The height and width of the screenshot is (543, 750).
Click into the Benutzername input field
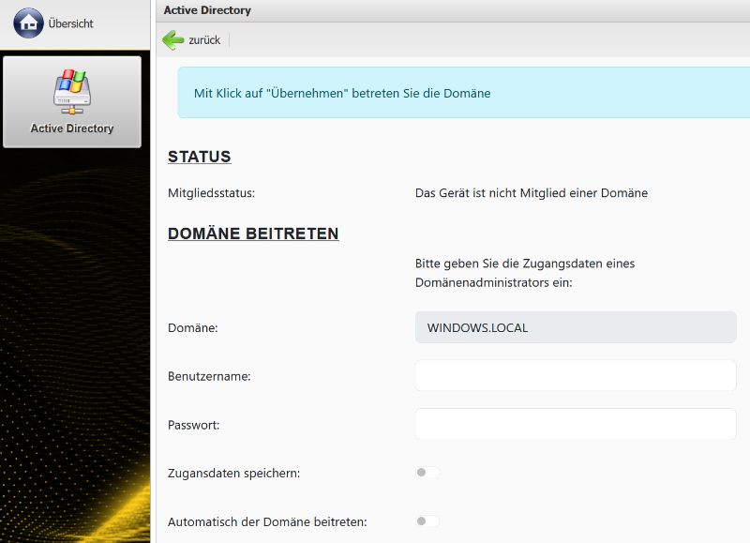575,375
